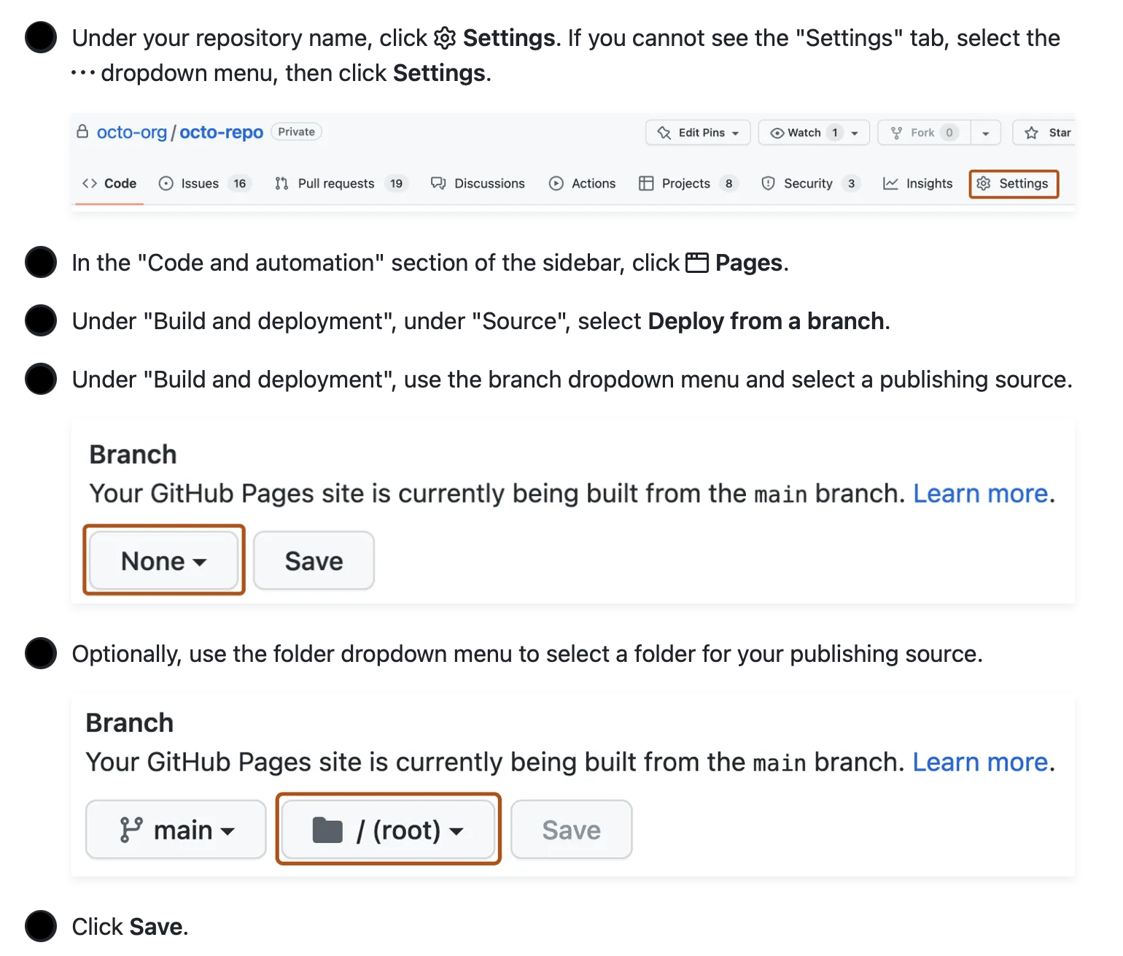The image size is (1123, 956).
Task: Switch to the Issues tab
Action: coord(204,183)
